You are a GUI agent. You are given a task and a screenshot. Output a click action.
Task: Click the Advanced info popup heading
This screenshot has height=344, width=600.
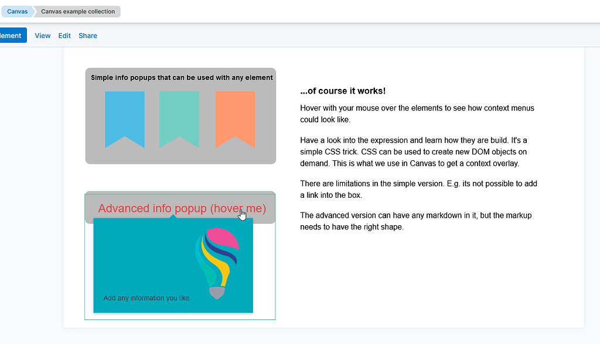pos(182,208)
